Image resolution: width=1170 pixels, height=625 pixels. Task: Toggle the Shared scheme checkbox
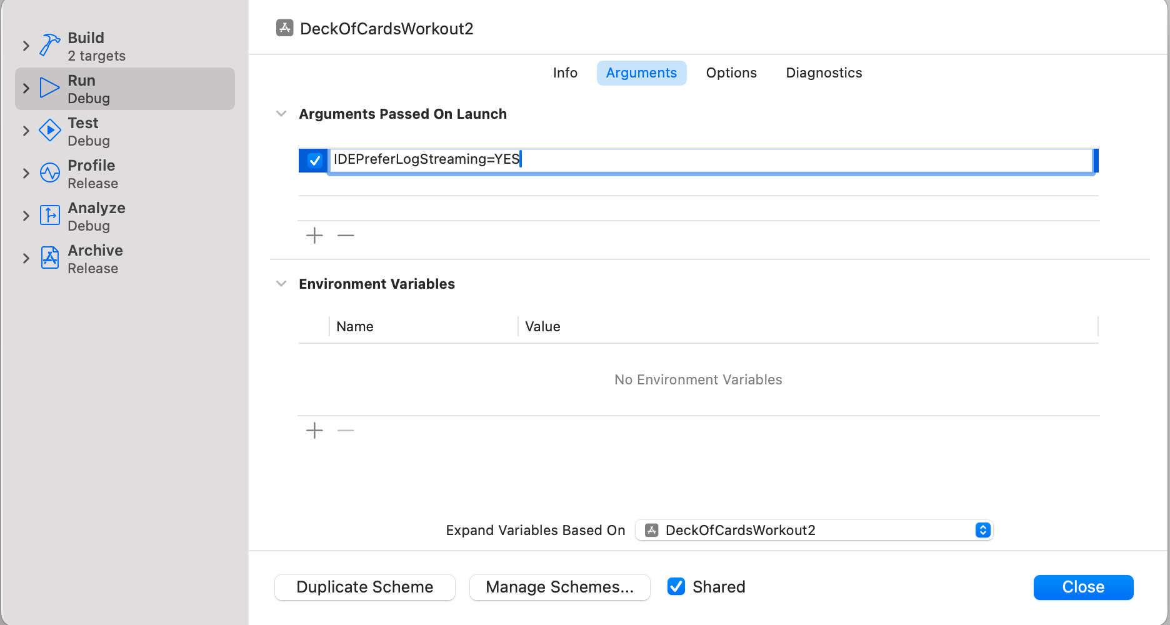[676, 587]
